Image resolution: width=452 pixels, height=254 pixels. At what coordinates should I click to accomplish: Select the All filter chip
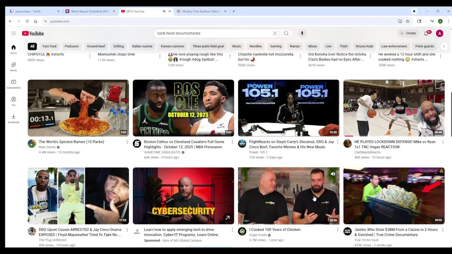pyautogui.click(x=32, y=46)
